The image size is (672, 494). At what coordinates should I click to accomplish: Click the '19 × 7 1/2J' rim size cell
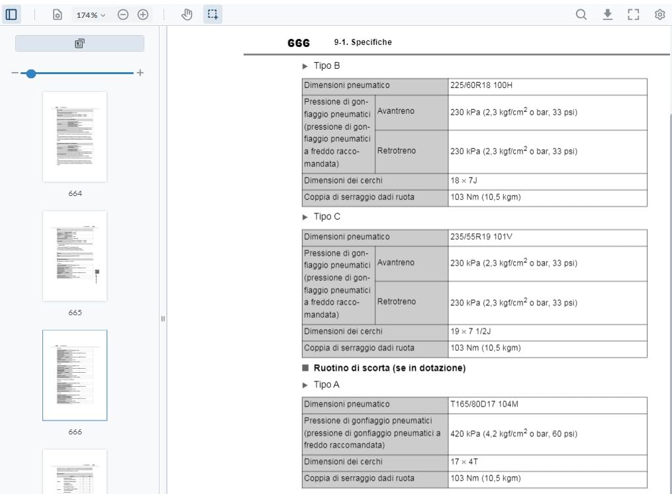click(x=548, y=332)
